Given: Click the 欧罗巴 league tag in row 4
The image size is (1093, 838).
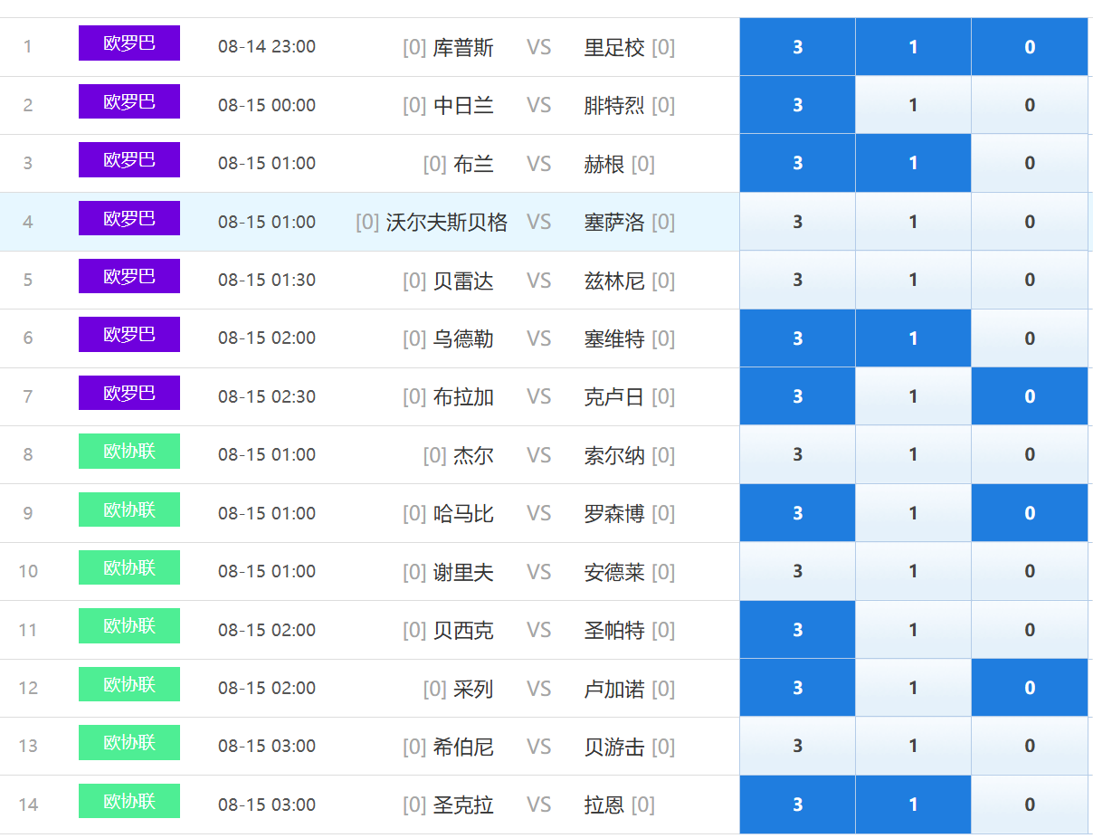Looking at the screenshot, I should coord(129,218).
